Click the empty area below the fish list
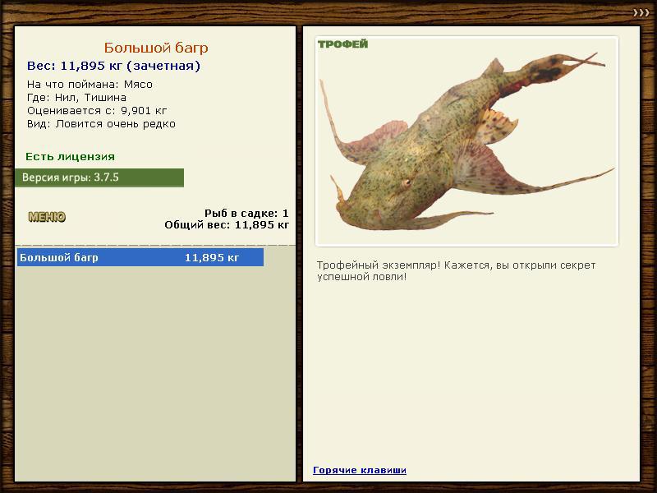The width and height of the screenshot is (657, 493). click(155, 373)
